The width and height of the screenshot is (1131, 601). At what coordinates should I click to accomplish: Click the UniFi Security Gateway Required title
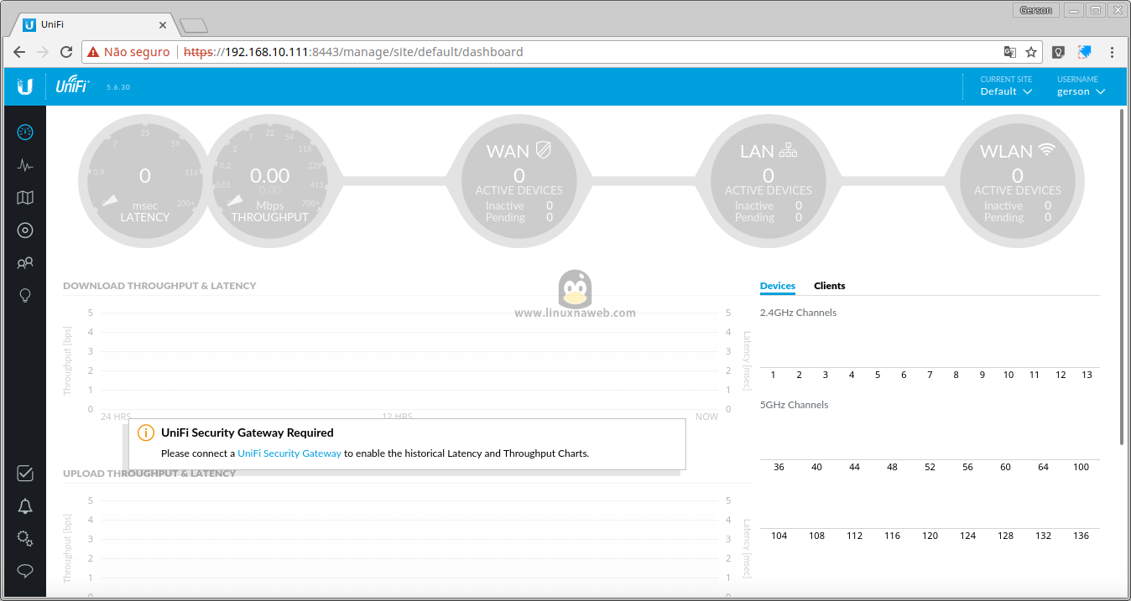point(248,433)
